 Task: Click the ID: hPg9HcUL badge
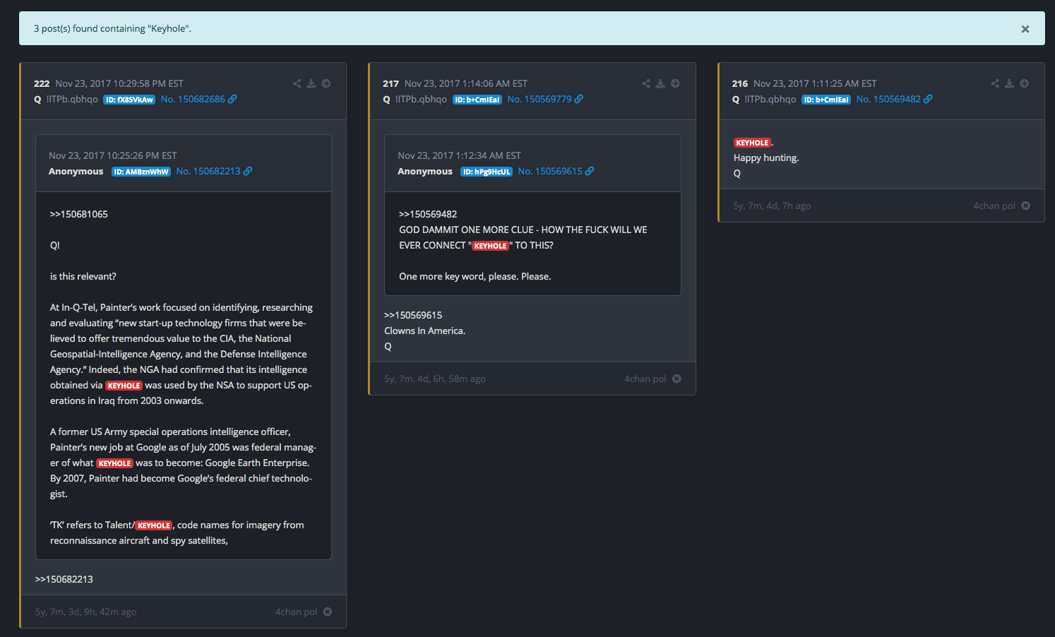[x=487, y=172]
